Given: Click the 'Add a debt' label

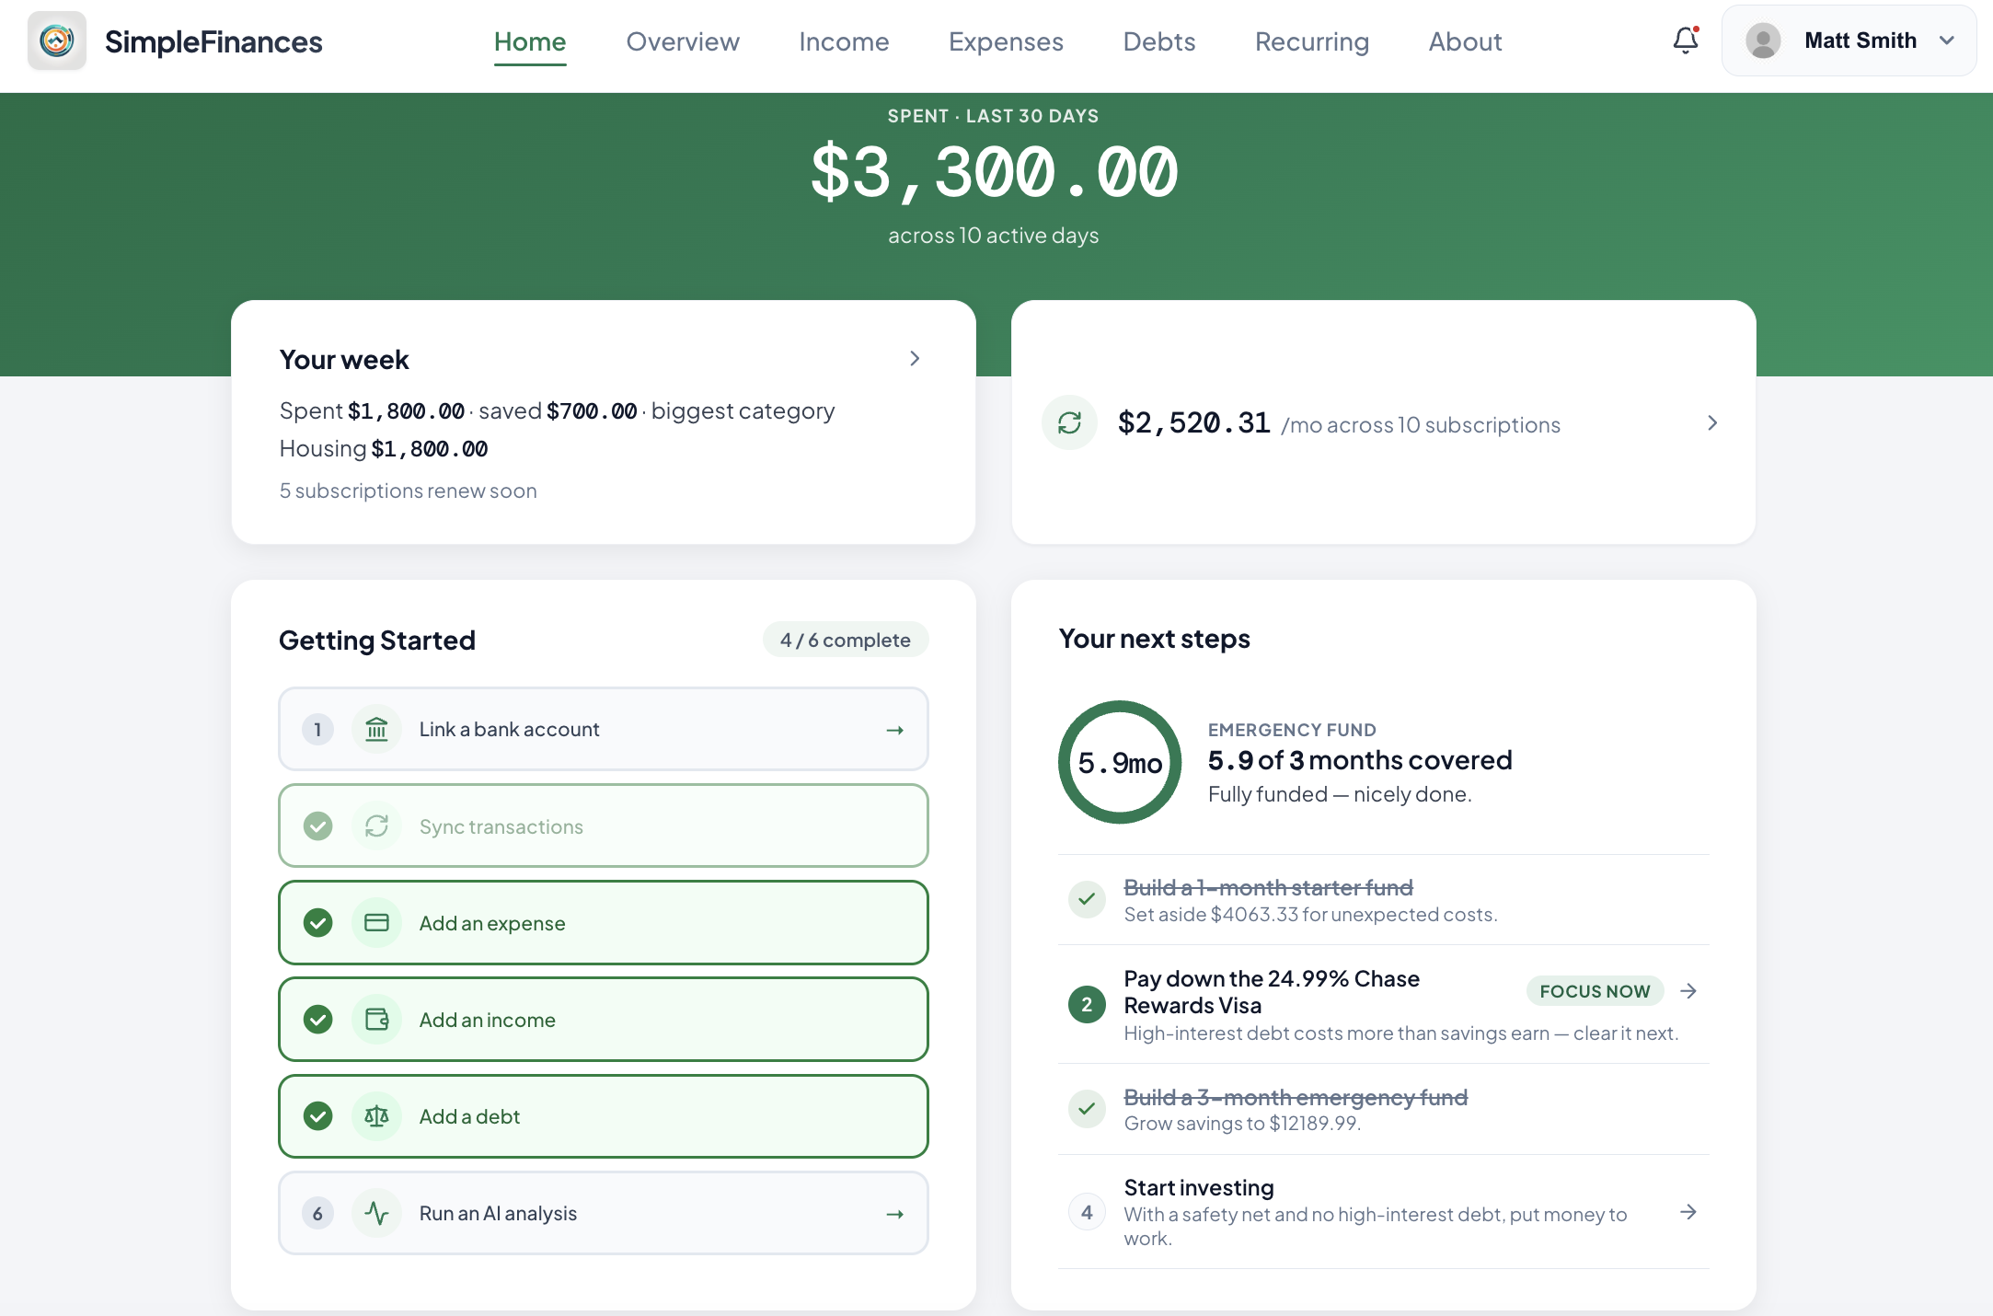Looking at the screenshot, I should (470, 1116).
